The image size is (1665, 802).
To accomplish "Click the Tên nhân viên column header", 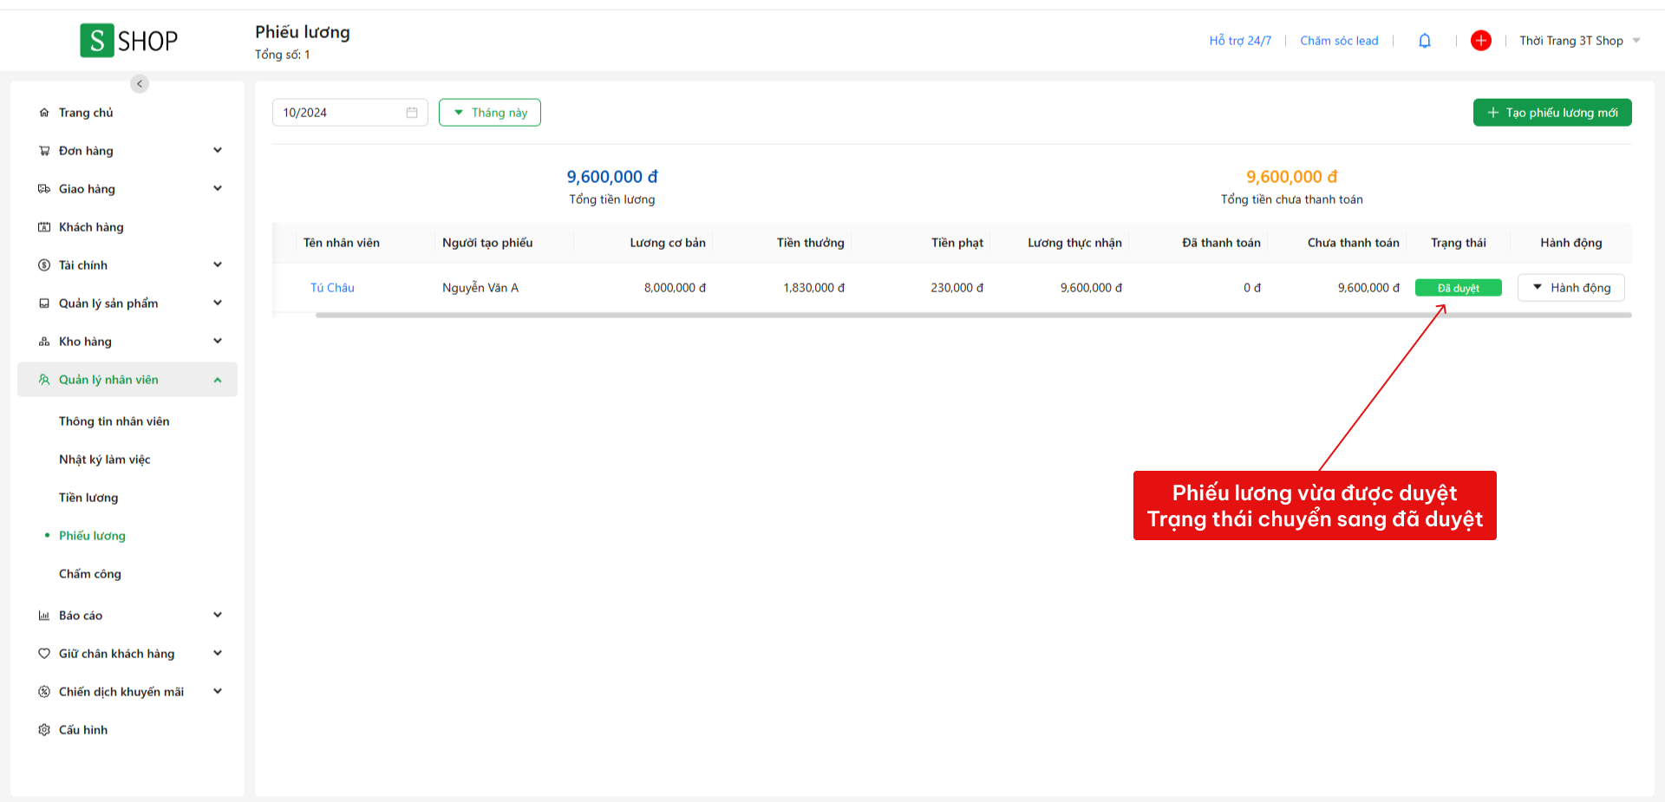I will (342, 243).
